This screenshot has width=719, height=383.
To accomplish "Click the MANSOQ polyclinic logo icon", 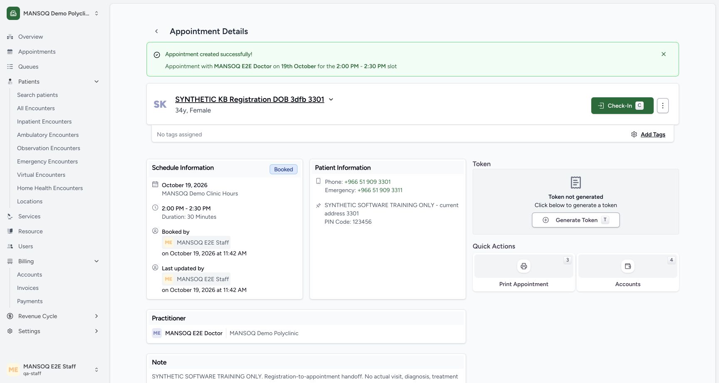I will [x=13, y=13].
